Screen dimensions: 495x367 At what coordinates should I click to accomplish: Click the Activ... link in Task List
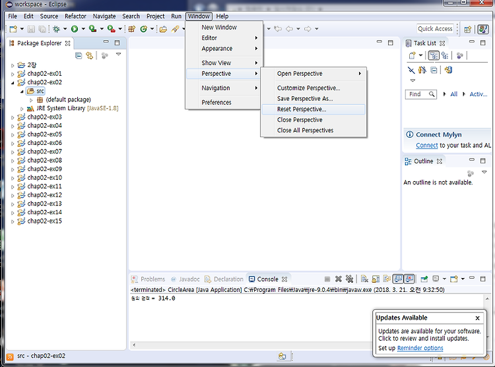[478, 94]
